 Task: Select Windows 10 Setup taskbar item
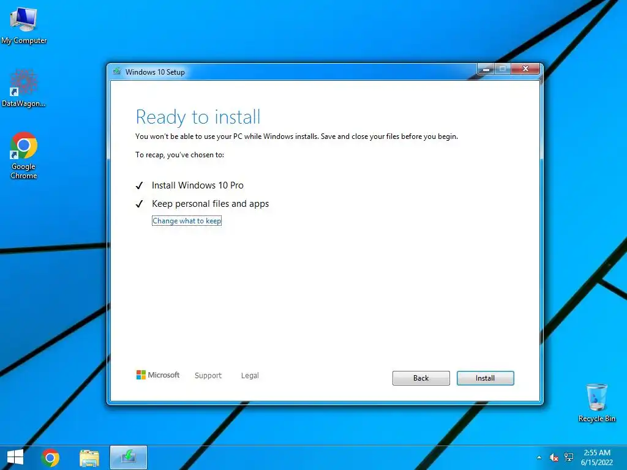[129, 457]
